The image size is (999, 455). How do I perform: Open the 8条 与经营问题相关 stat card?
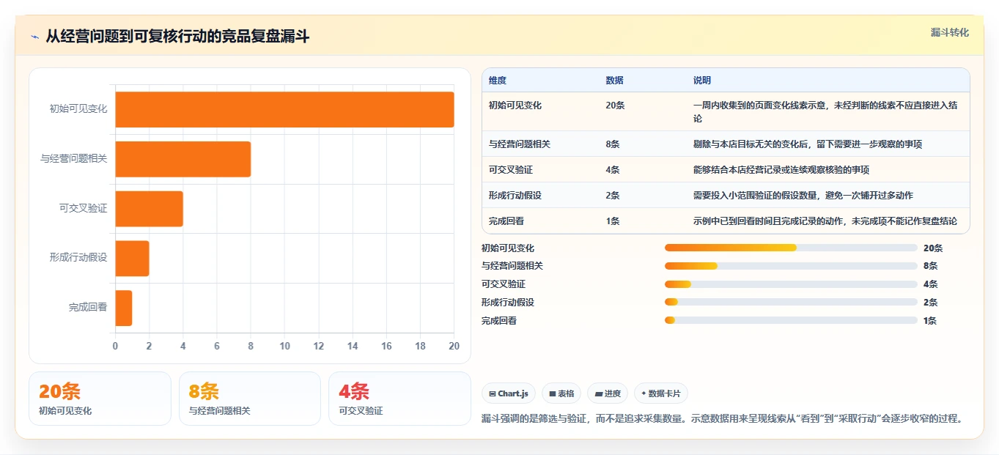tap(250, 399)
